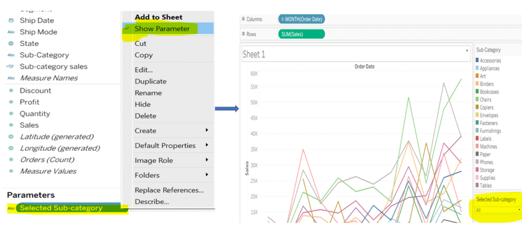The height and width of the screenshot is (241, 522).
Task: Expand the Create submenu
Action: pyautogui.click(x=206, y=131)
